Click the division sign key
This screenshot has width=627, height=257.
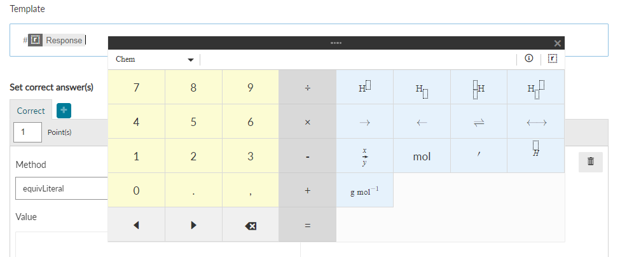308,87
